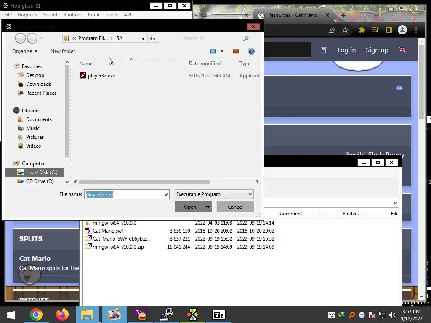Image resolution: width=431 pixels, height=323 pixels.
Task: Select Desktop in the navigation pane
Action: 35,75
